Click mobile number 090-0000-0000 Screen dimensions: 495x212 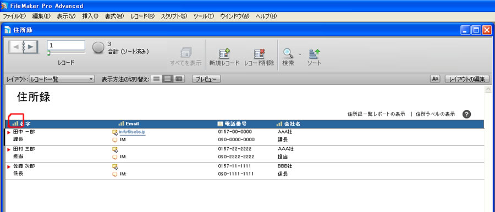236,140
